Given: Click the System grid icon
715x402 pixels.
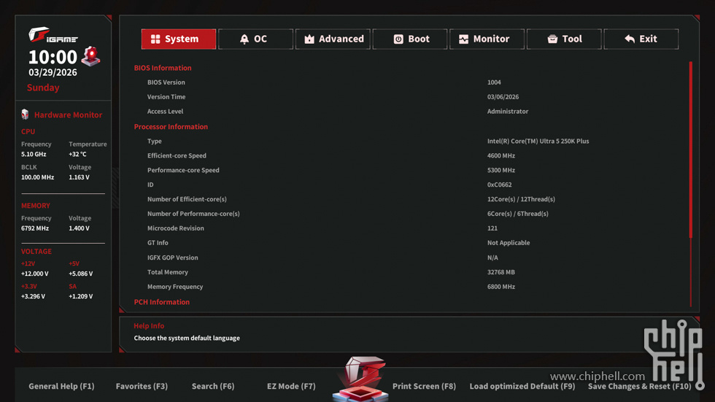Looking at the screenshot, I should tap(155, 39).
